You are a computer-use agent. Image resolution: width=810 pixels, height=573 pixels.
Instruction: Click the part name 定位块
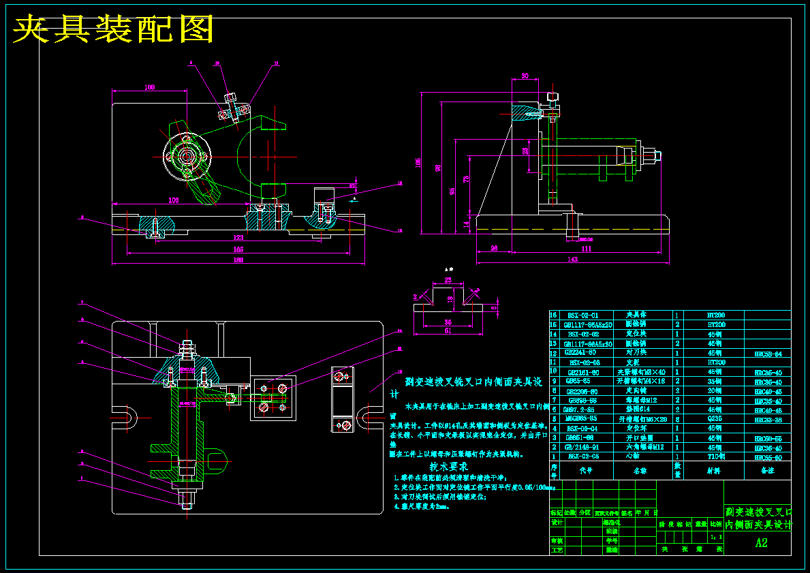click(636, 334)
